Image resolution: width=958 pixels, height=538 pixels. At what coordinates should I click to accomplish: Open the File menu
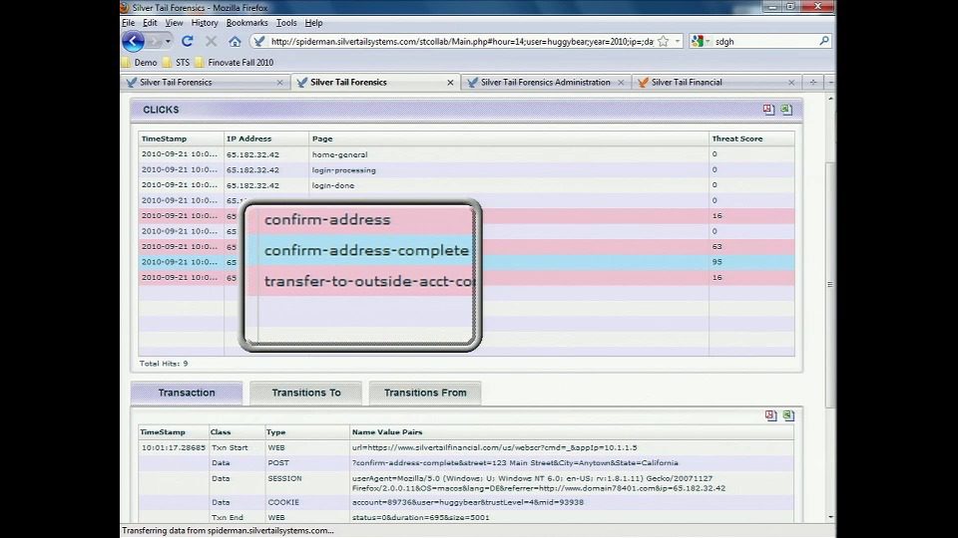point(129,23)
